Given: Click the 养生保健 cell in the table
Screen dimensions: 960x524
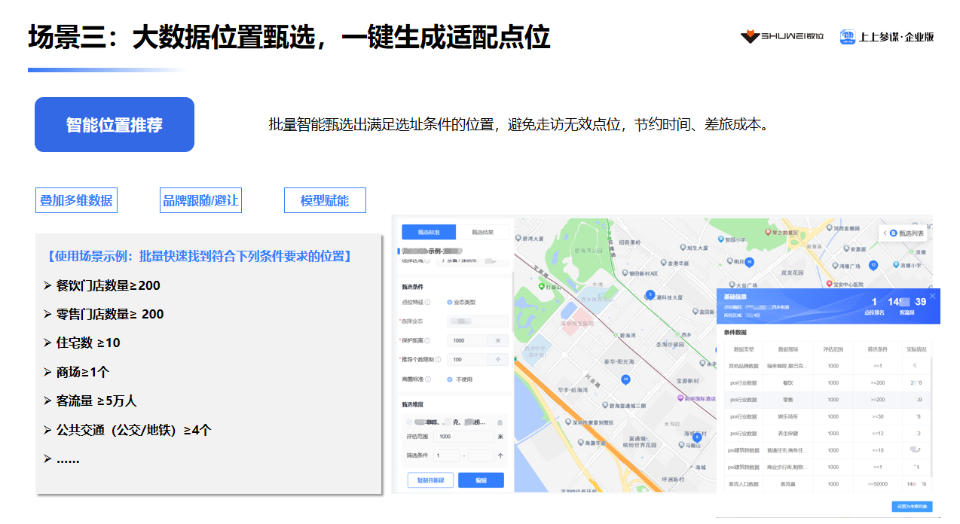Looking at the screenshot, I should click(x=788, y=434).
